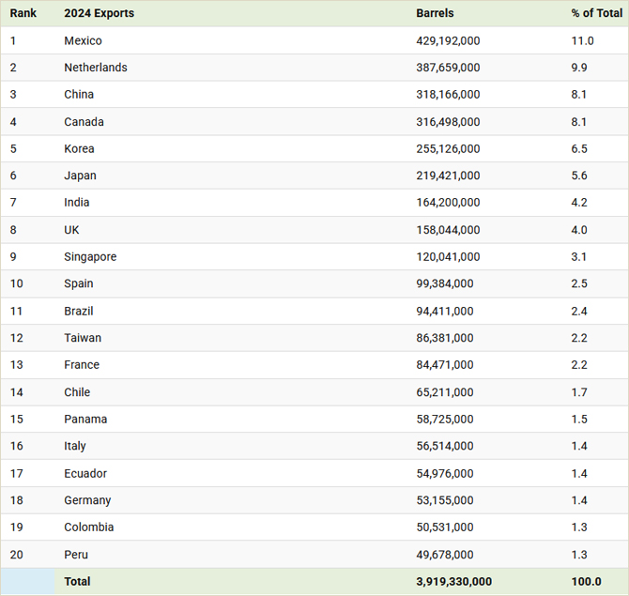This screenshot has height=596, width=629.
Task: Select the Mexico country cell
Action: tap(83, 40)
